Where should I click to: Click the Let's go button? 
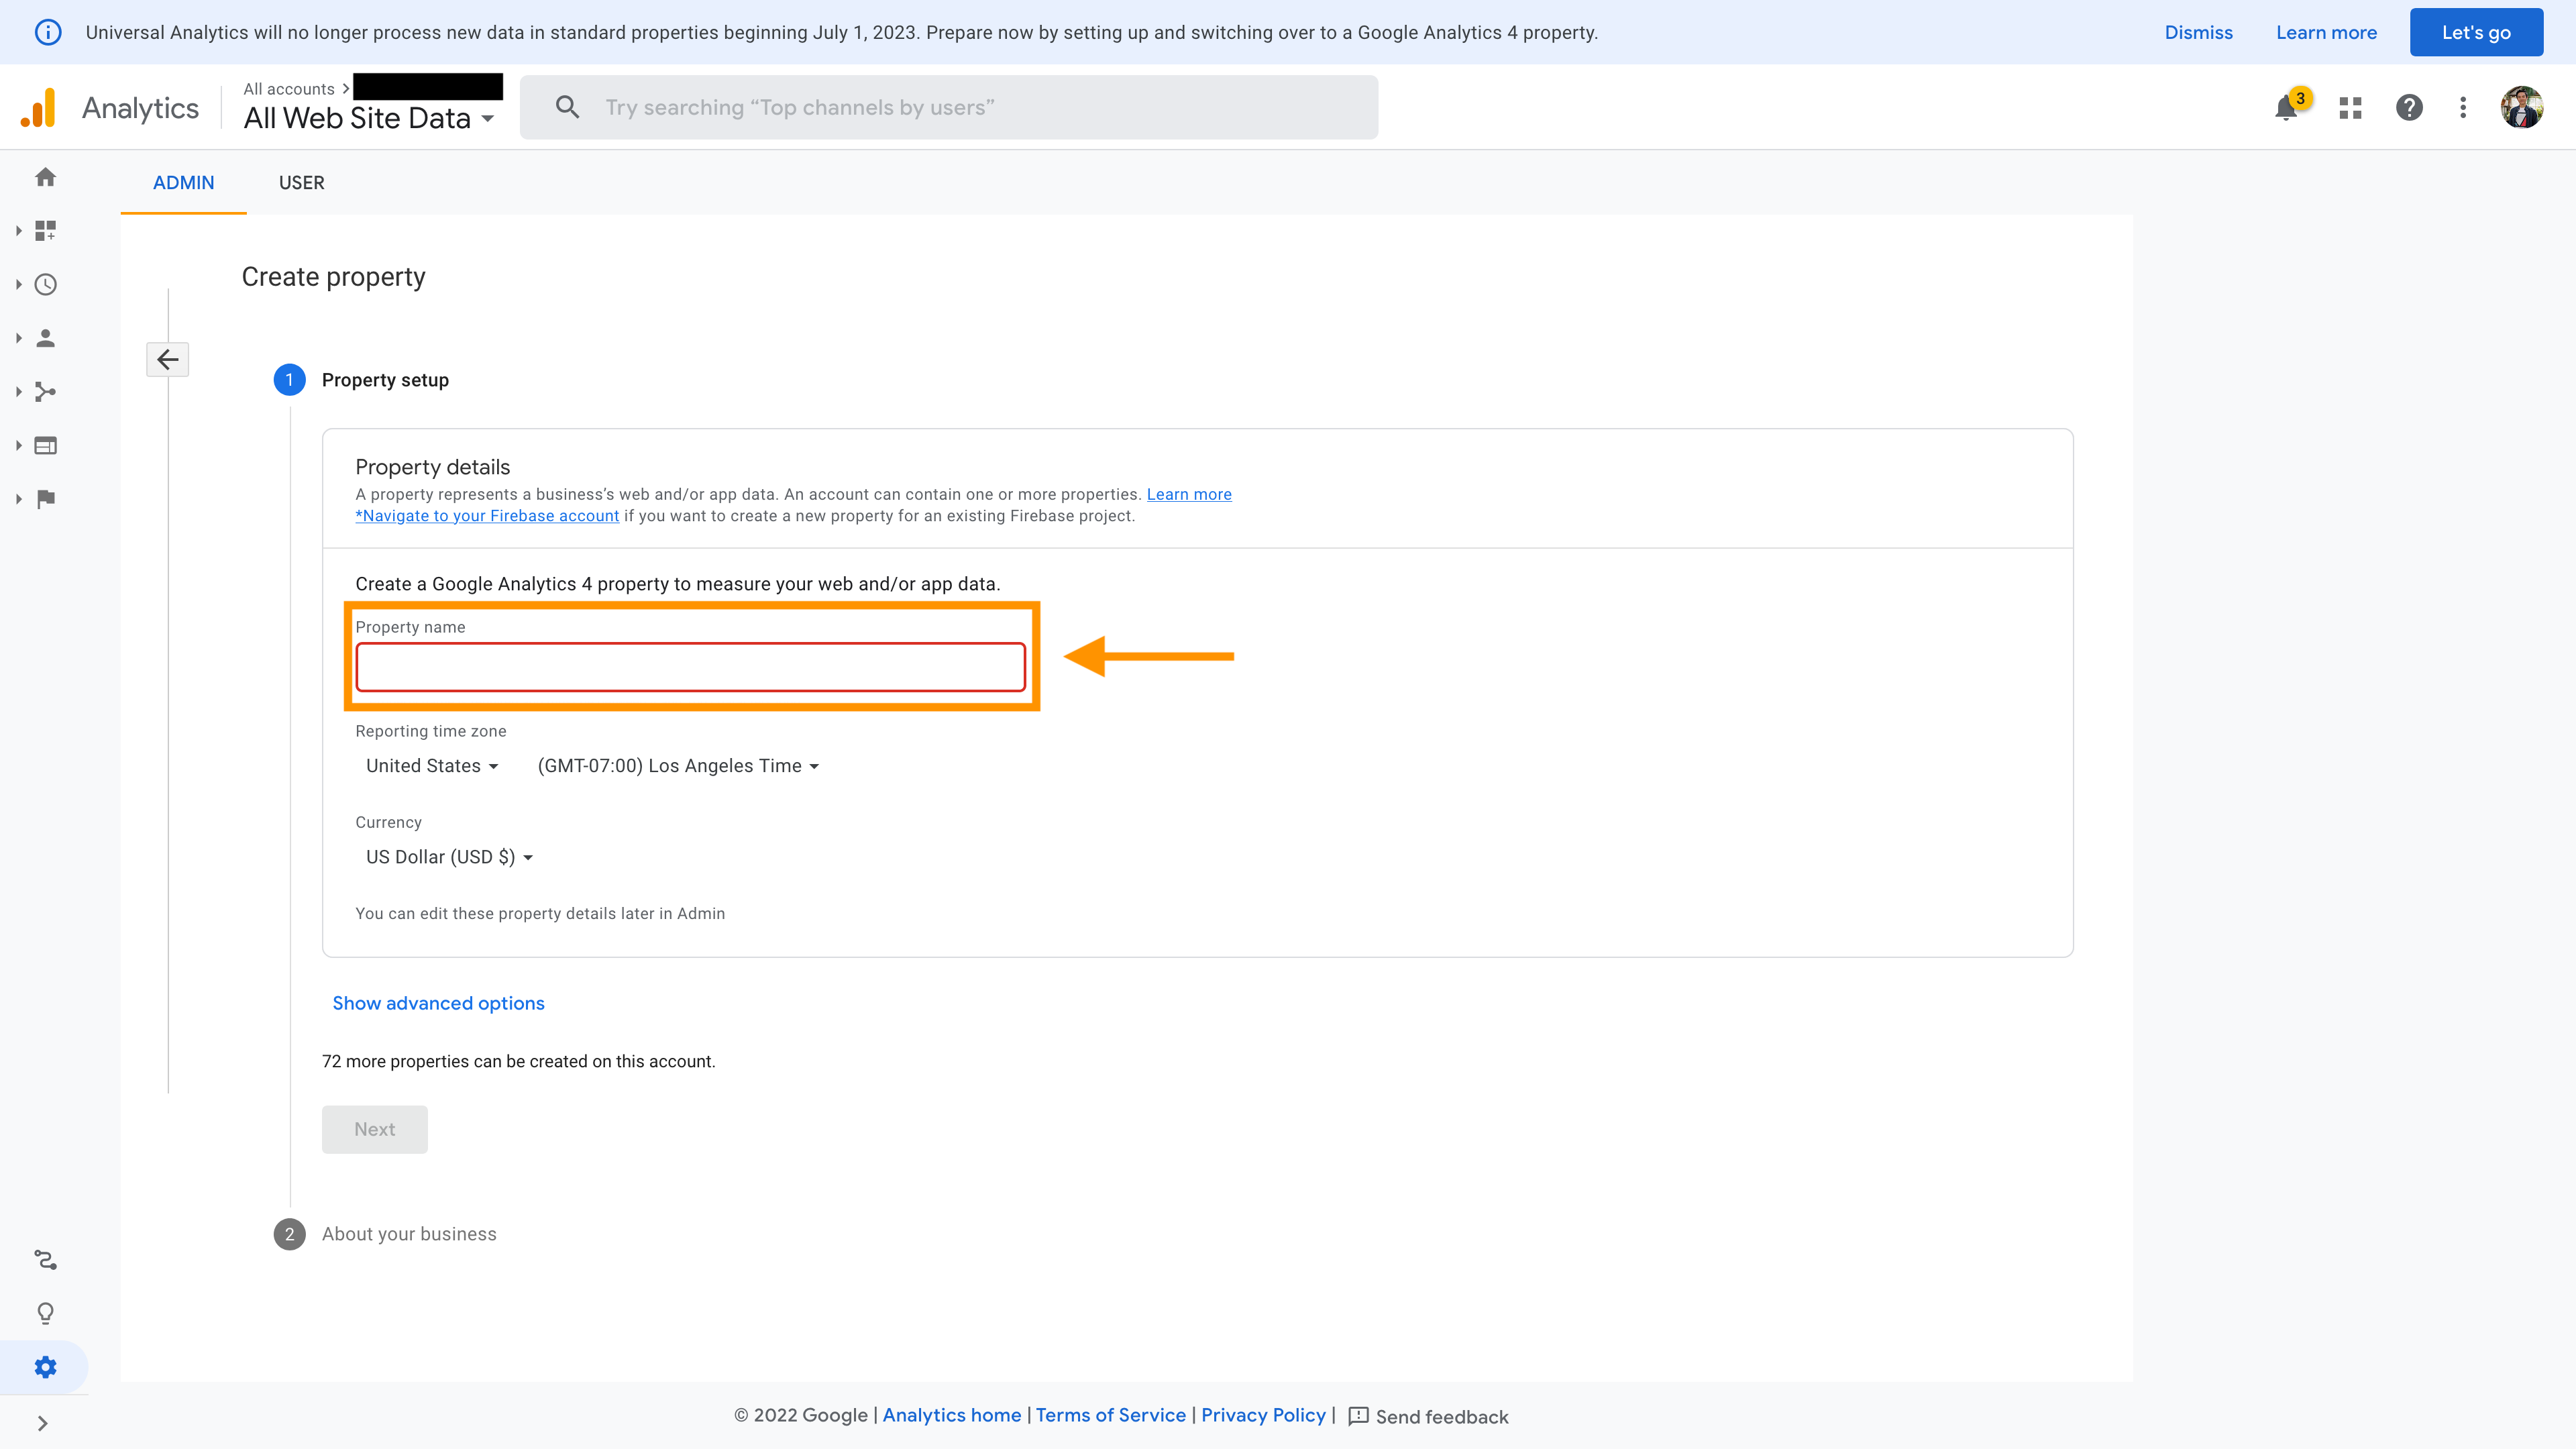(2475, 32)
